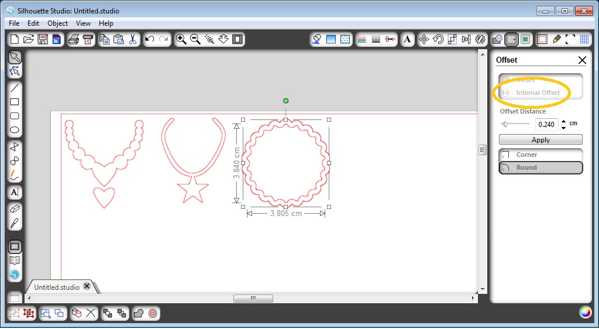Image resolution: width=599 pixels, height=329 pixels.
Task: Open the Fill Gradient window icon
Action: pyautogui.click(x=331, y=39)
